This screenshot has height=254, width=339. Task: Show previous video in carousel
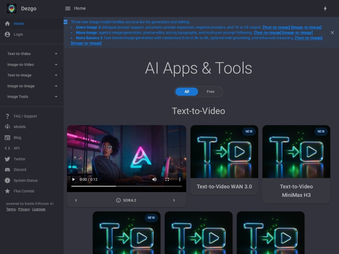pos(76,200)
